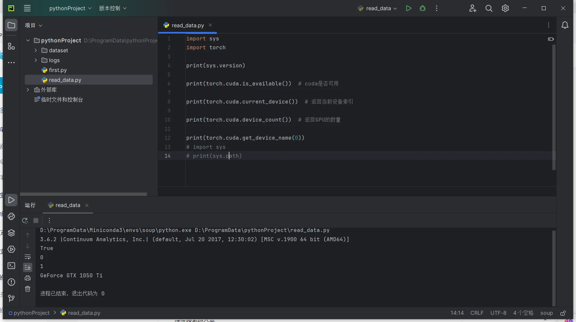Open IDE settings gear
576x322 pixels.
pos(505,8)
